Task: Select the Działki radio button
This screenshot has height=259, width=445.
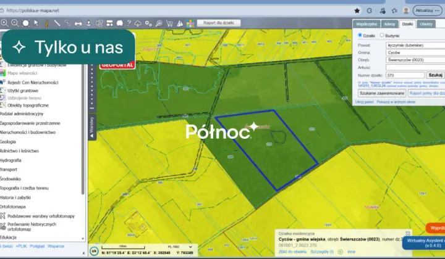Action: 360,35
